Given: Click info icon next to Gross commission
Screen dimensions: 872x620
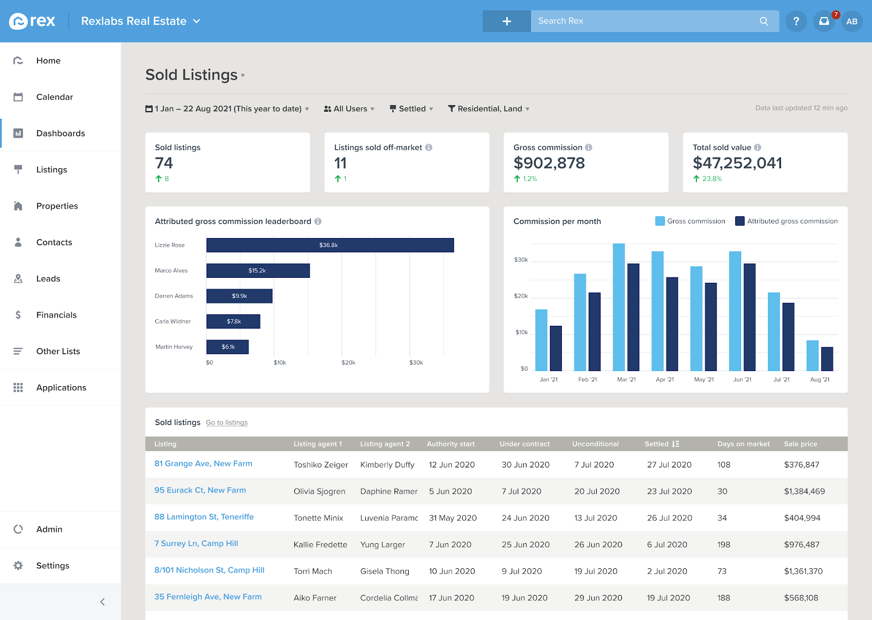Looking at the screenshot, I should pyautogui.click(x=589, y=148).
